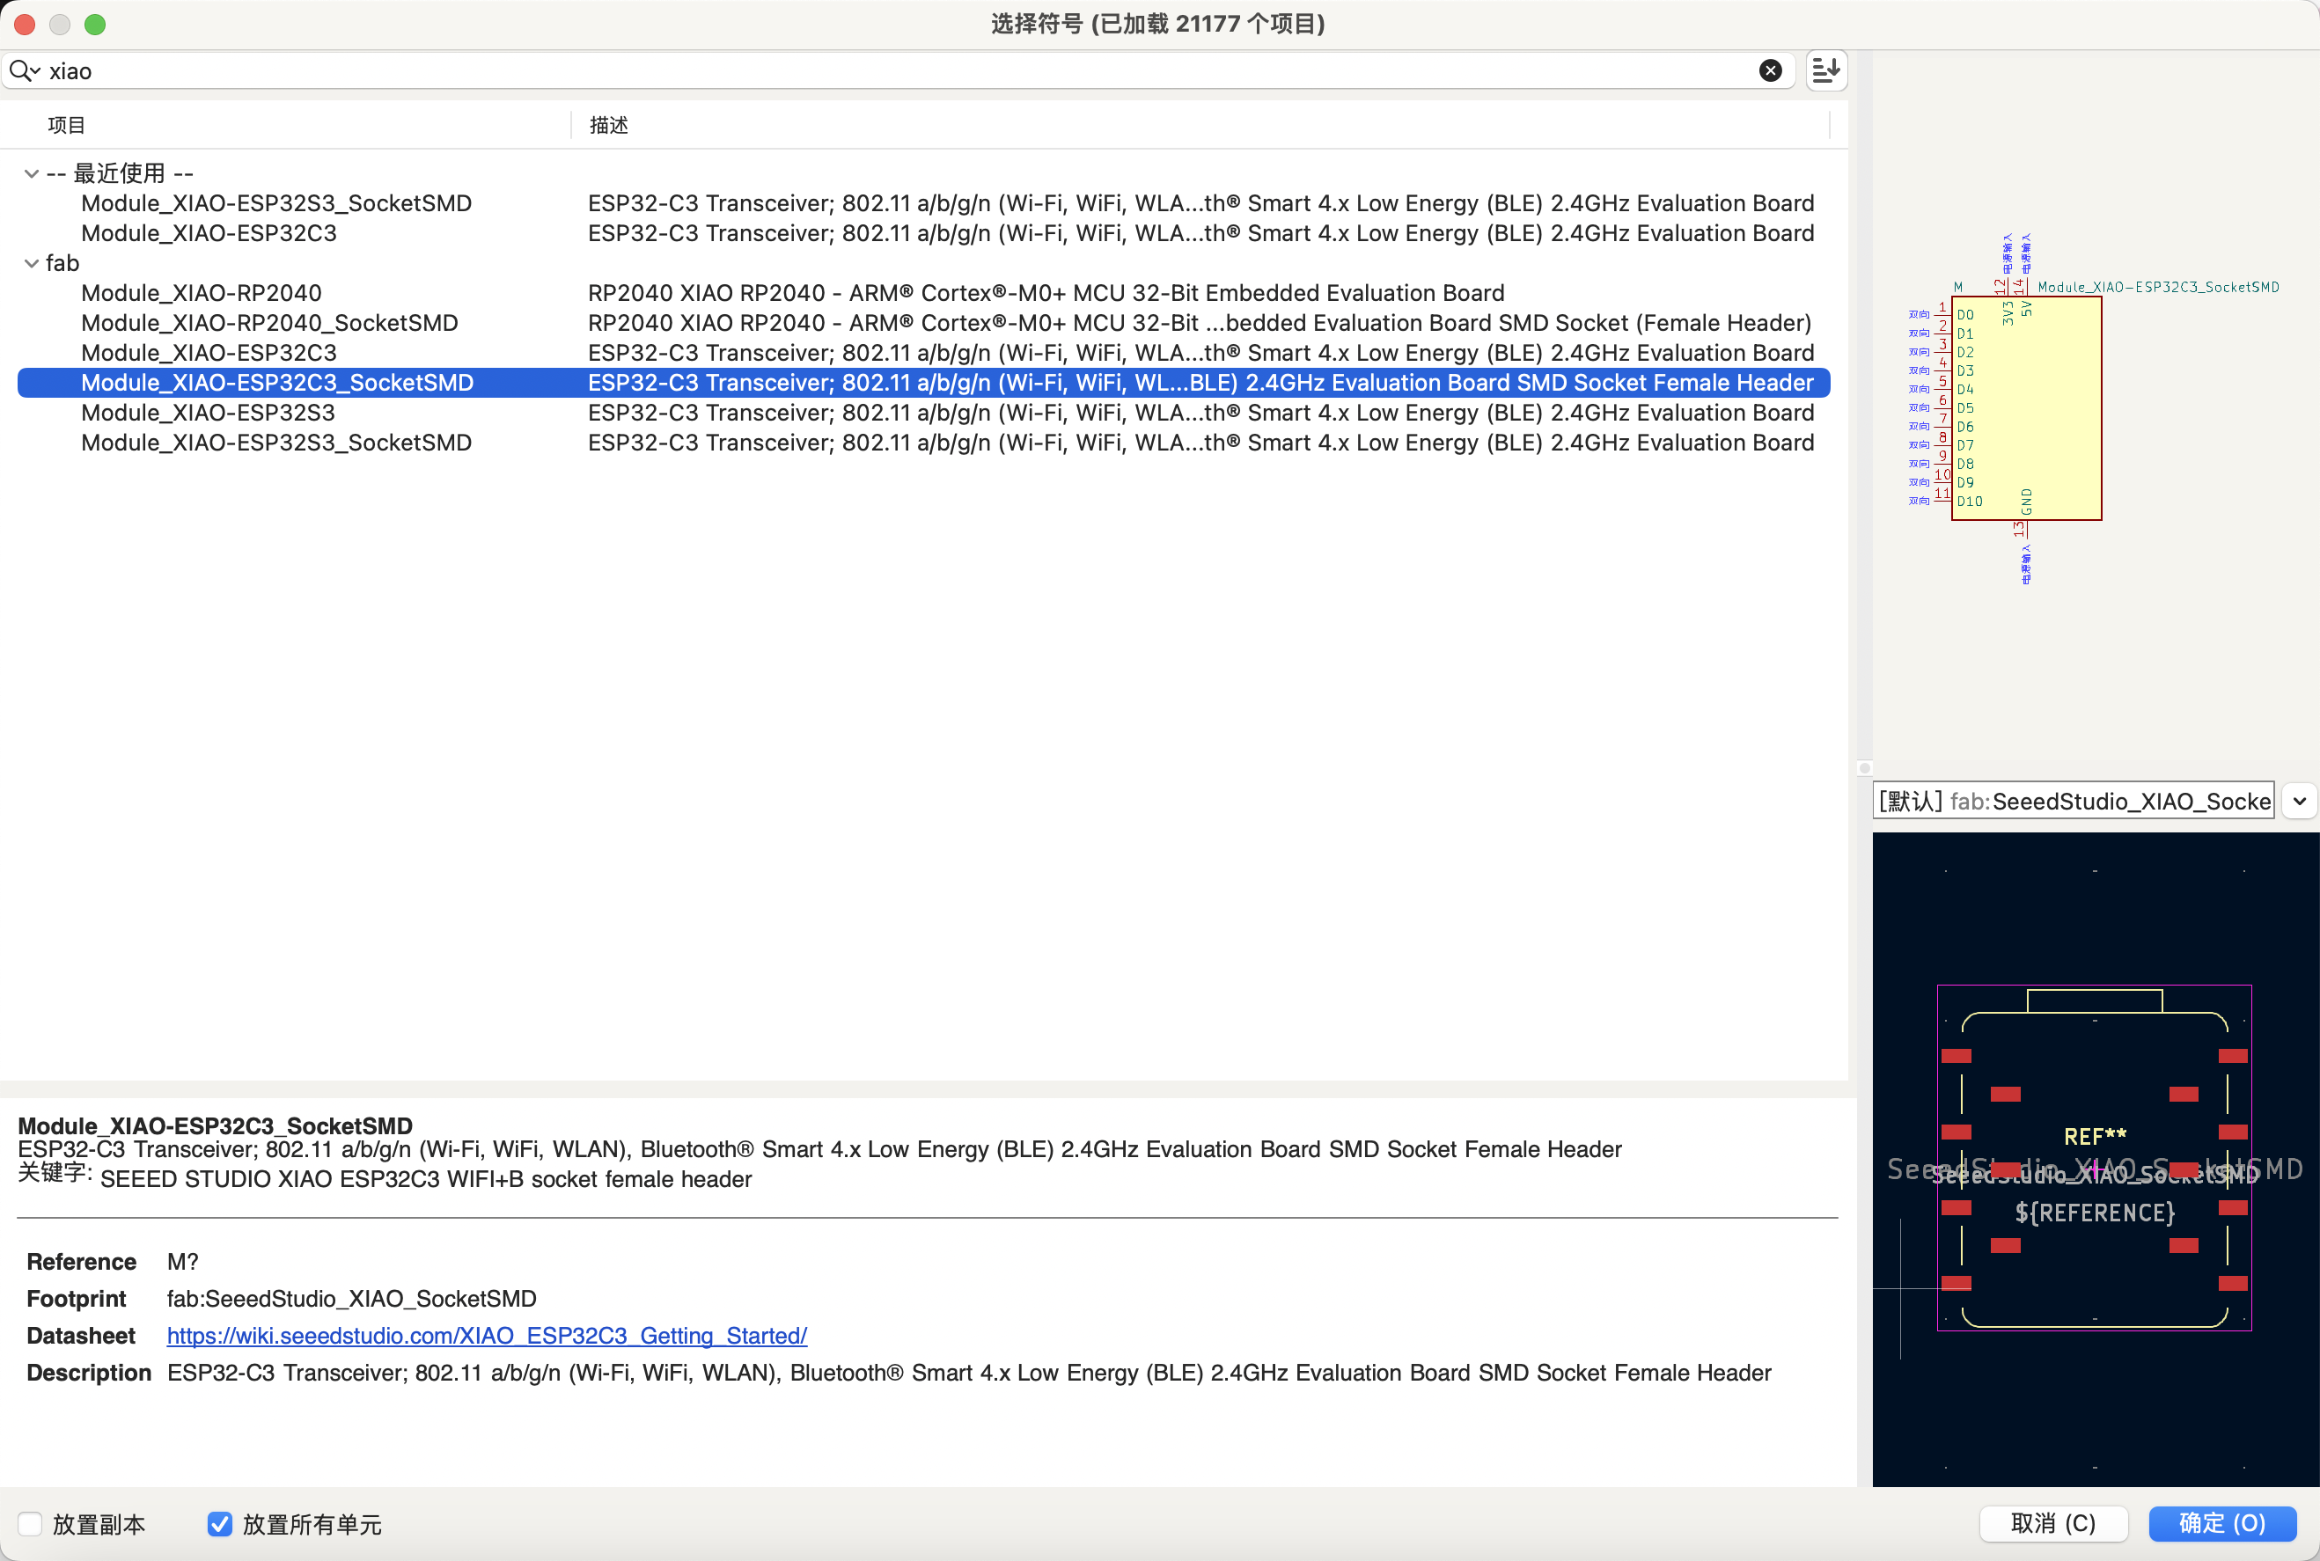Collapse the recently used group
The image size is (2320, 1561).
(32, 173)
